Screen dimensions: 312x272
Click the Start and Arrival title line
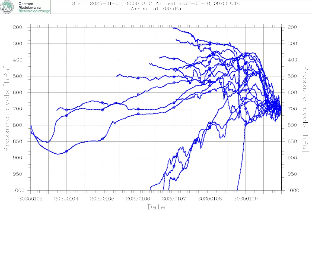pyautogui.click(x=156, y=3)
